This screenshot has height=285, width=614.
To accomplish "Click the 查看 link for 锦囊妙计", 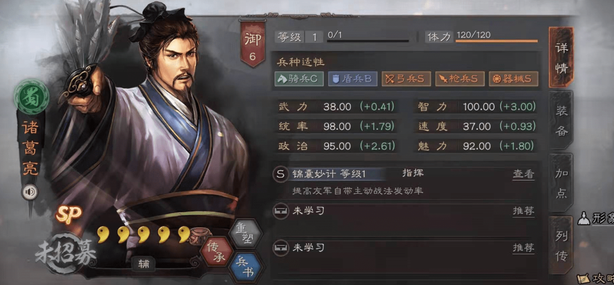I will (523, 174).
